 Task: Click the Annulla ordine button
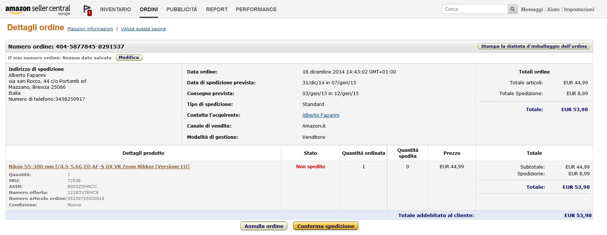click(264, 226)
